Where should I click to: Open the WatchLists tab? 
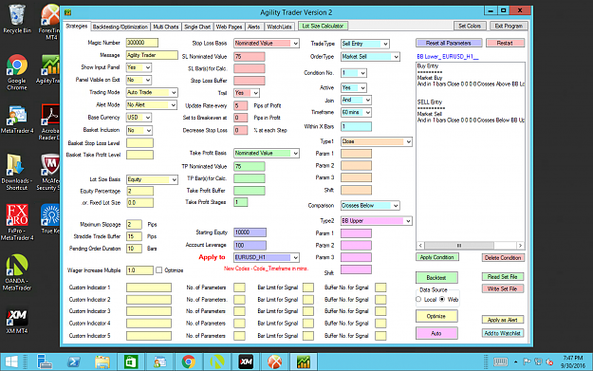tap(279, 27)
